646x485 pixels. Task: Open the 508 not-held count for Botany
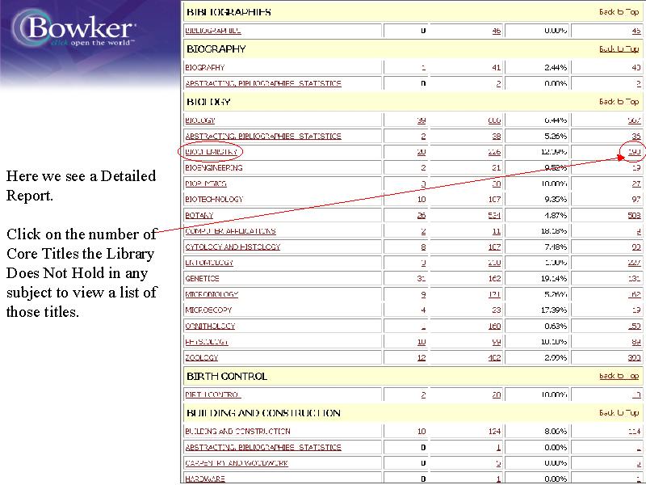(x=634, y=215)
